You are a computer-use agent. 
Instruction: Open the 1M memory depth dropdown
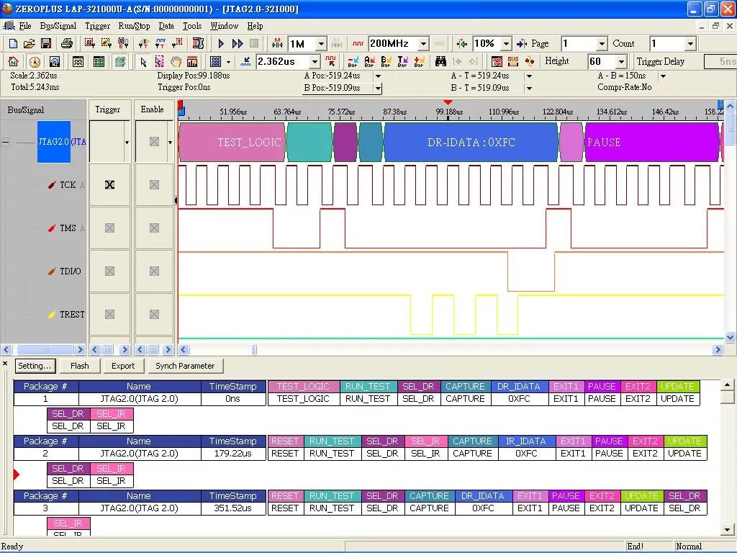(x=321, y=44)
